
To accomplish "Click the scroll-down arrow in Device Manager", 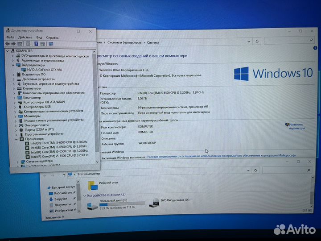I will [97, 162].
